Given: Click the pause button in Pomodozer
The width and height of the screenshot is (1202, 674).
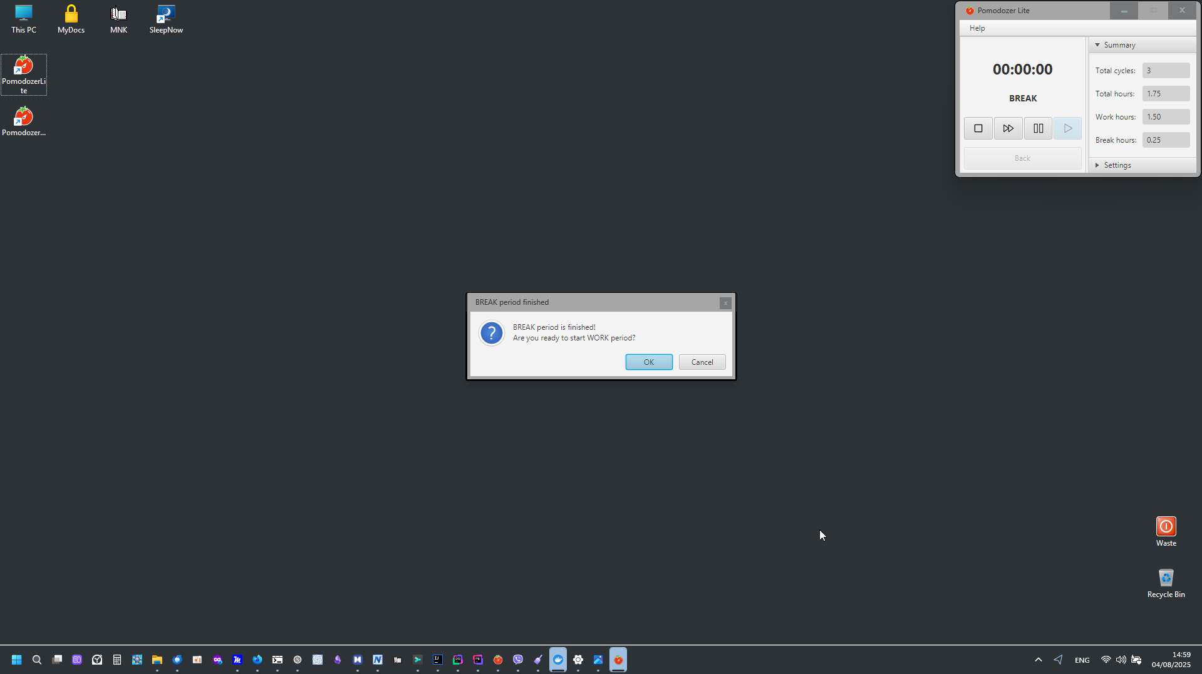Looking at the screenshot, I should (x=1038, y=128).
